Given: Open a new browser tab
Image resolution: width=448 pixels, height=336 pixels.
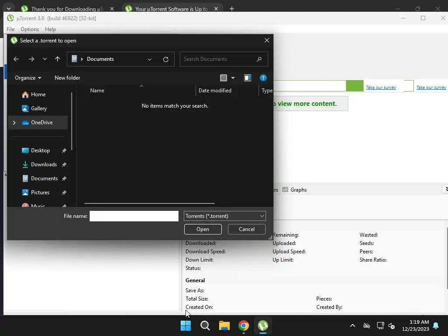Looking at the screenshot, I should (232, 9).
